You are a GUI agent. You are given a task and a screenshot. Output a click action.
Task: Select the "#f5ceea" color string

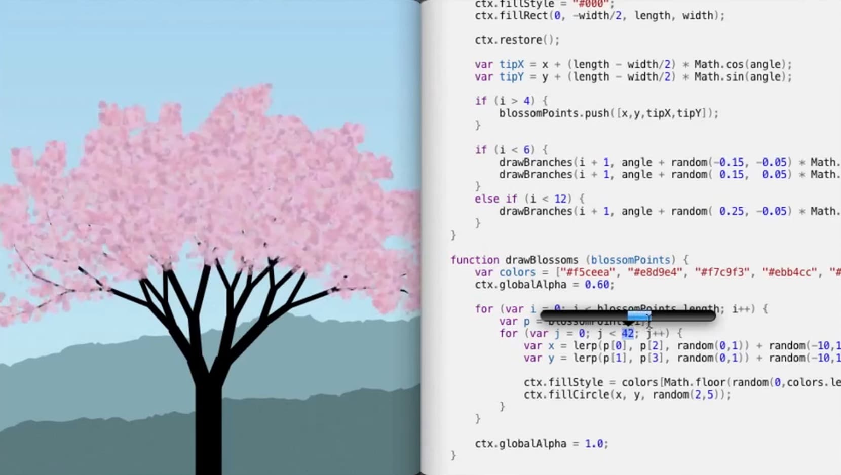coord(587,272)
